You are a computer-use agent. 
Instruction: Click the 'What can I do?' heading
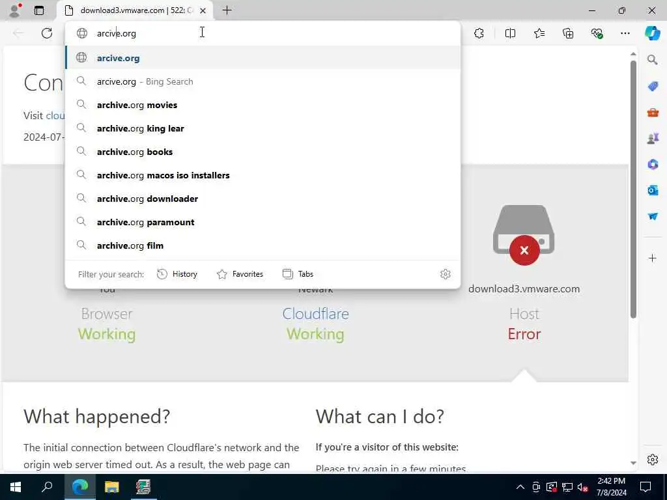point(380,416)
